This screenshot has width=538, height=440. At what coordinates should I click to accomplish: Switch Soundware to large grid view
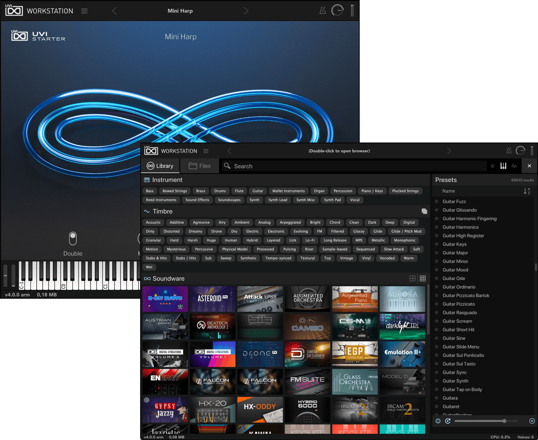click(413, 278)
